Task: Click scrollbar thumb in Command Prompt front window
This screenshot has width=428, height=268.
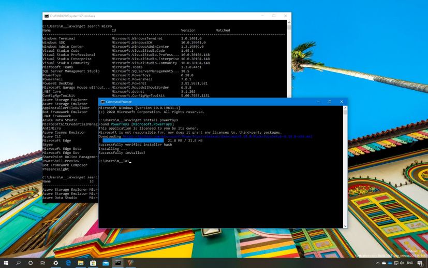Action: pyautogui.click(x=345, y=112)
